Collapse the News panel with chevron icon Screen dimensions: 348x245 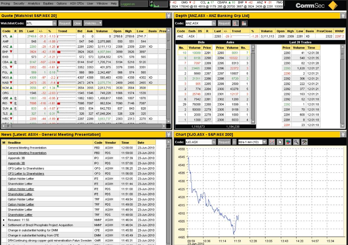point(168,134)
